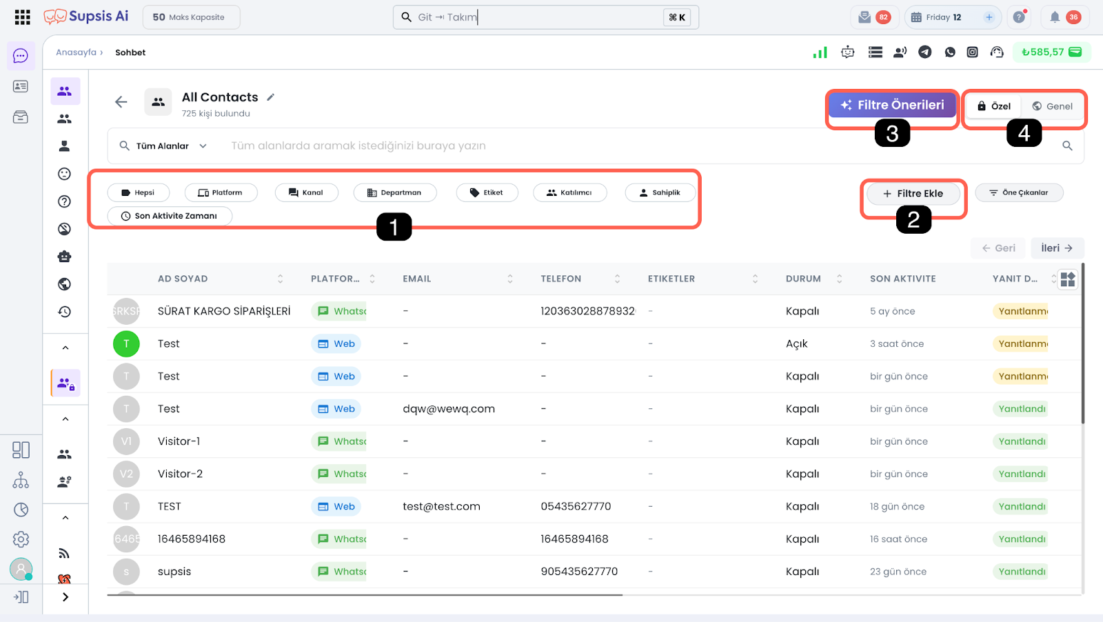Open the Telegram channel icon
1103x622 pixels.
pyautogui.click(x=925, y=52)
